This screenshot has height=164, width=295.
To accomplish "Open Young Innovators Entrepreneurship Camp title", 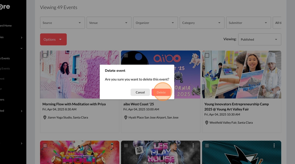I will coord(237,107).
